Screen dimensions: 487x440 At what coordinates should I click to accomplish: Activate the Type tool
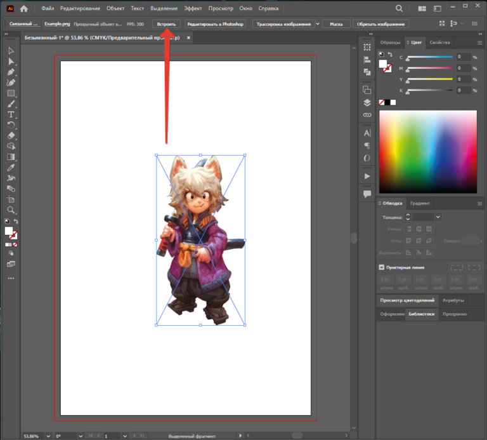[x=11, y=114]
